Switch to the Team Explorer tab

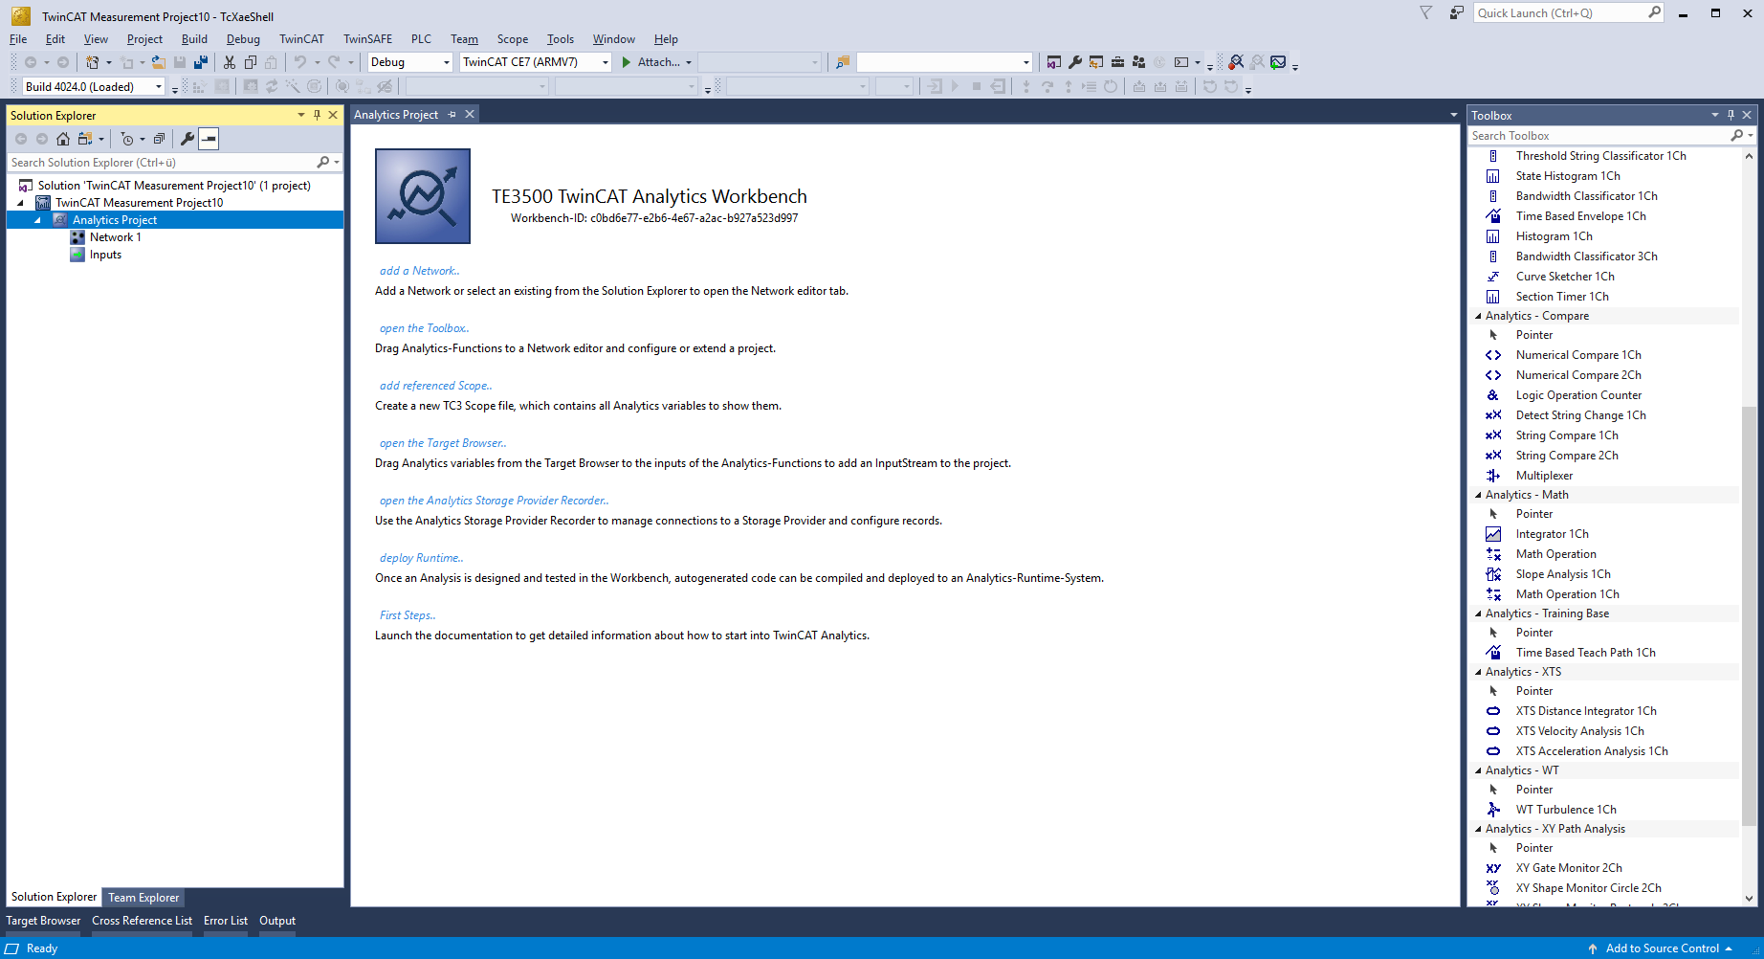click(143, 898)
